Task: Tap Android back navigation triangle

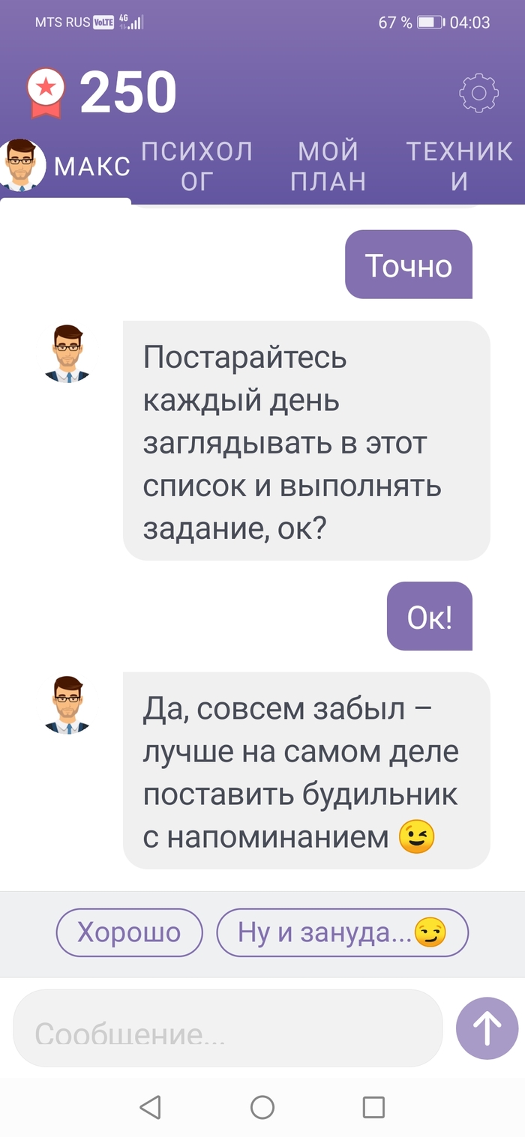Action: point(151,1107)
